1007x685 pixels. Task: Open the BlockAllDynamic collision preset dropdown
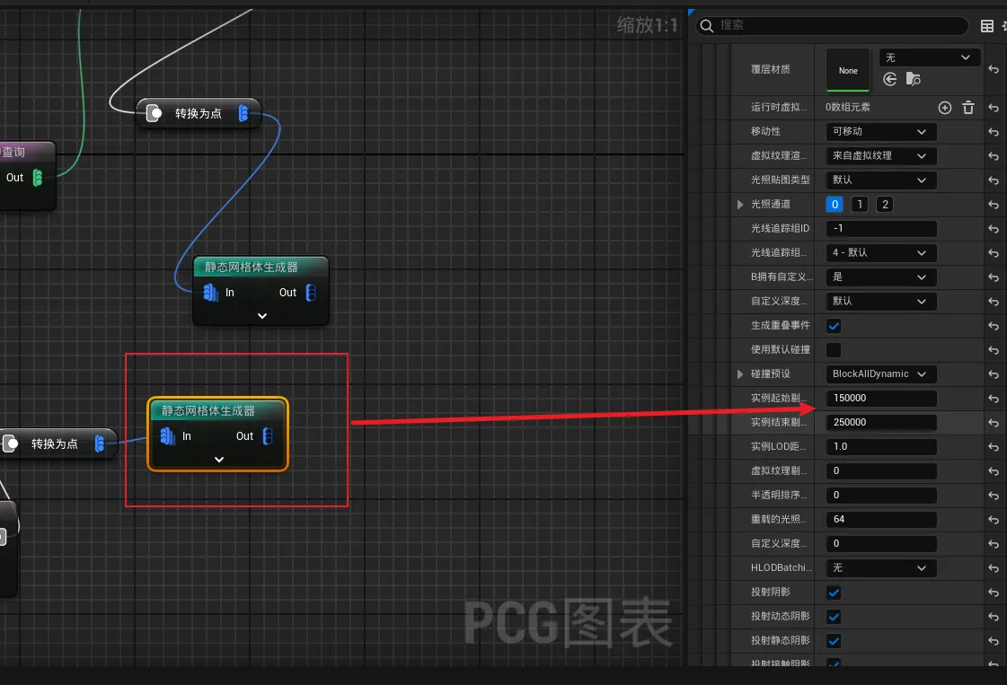tap(880, 374)
